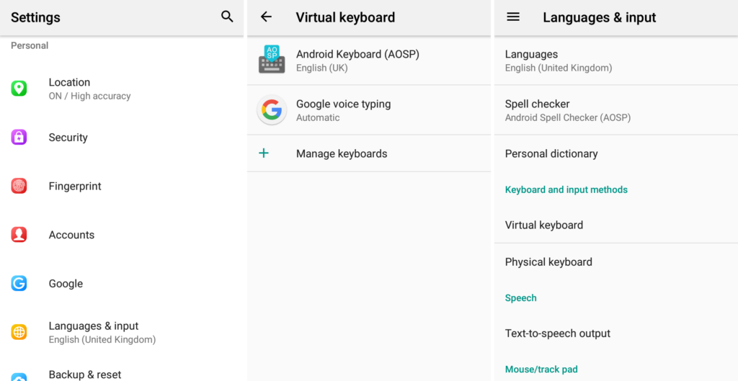738x381 pixels.
Task: Click 'Languages & input' screen title
Action: click(x=599, y=17)
